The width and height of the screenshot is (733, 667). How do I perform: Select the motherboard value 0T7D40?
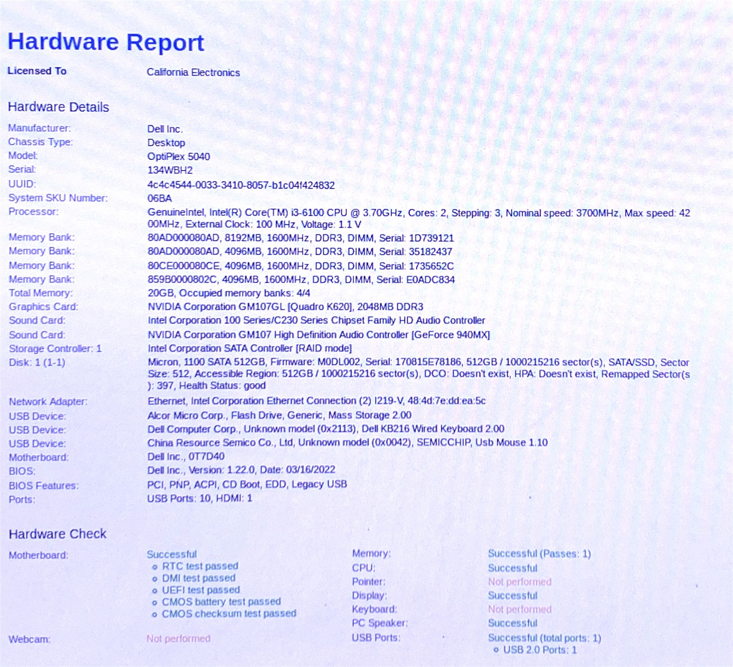pos(186,457)
